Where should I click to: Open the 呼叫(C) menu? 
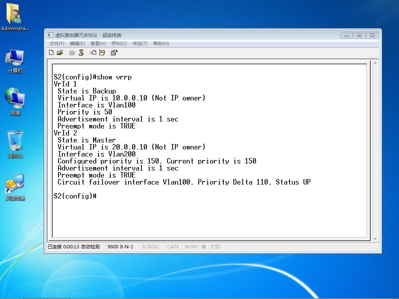pos(119,44)
